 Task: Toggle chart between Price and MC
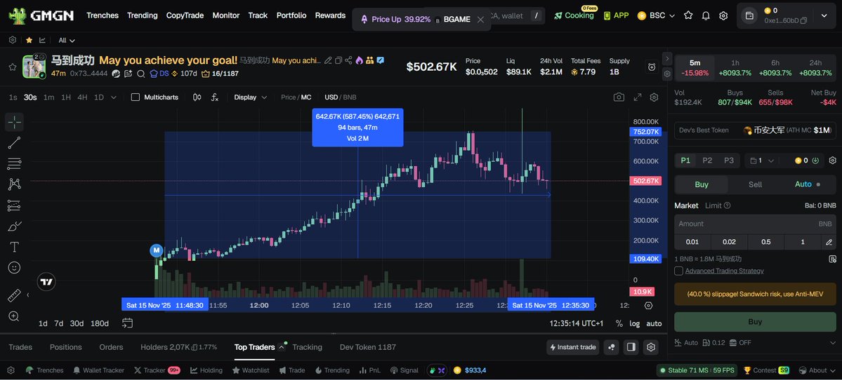pos(296,97)
